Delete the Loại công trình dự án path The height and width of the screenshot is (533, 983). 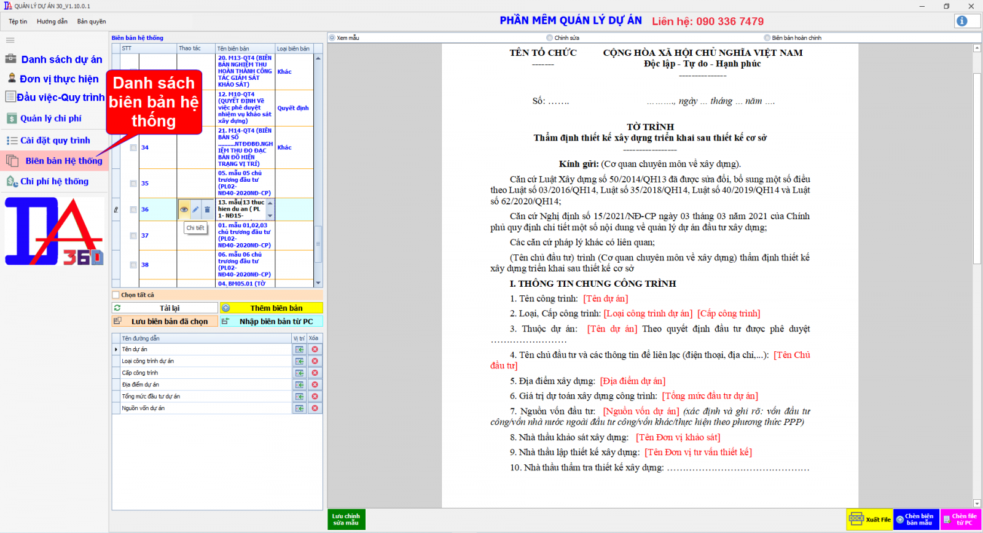point(315,361)
